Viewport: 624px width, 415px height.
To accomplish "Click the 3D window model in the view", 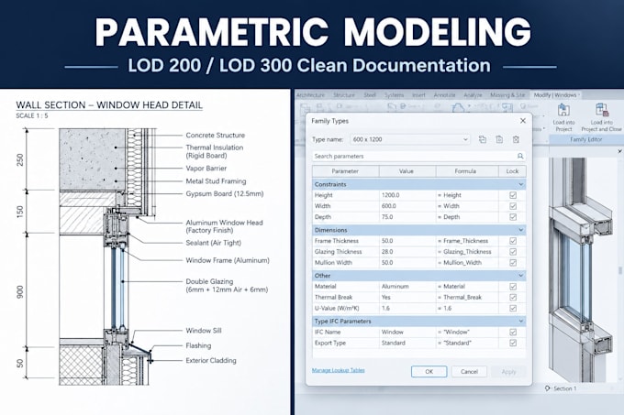I will pyautogui.click(x=581, y=270).
